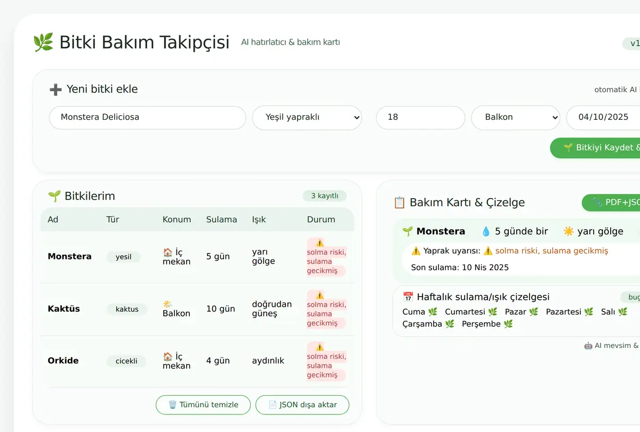Viewport: 640px width, 432px height.
Task: Click the leaf icon next to Cumartesi
Action: click(493, 312)
